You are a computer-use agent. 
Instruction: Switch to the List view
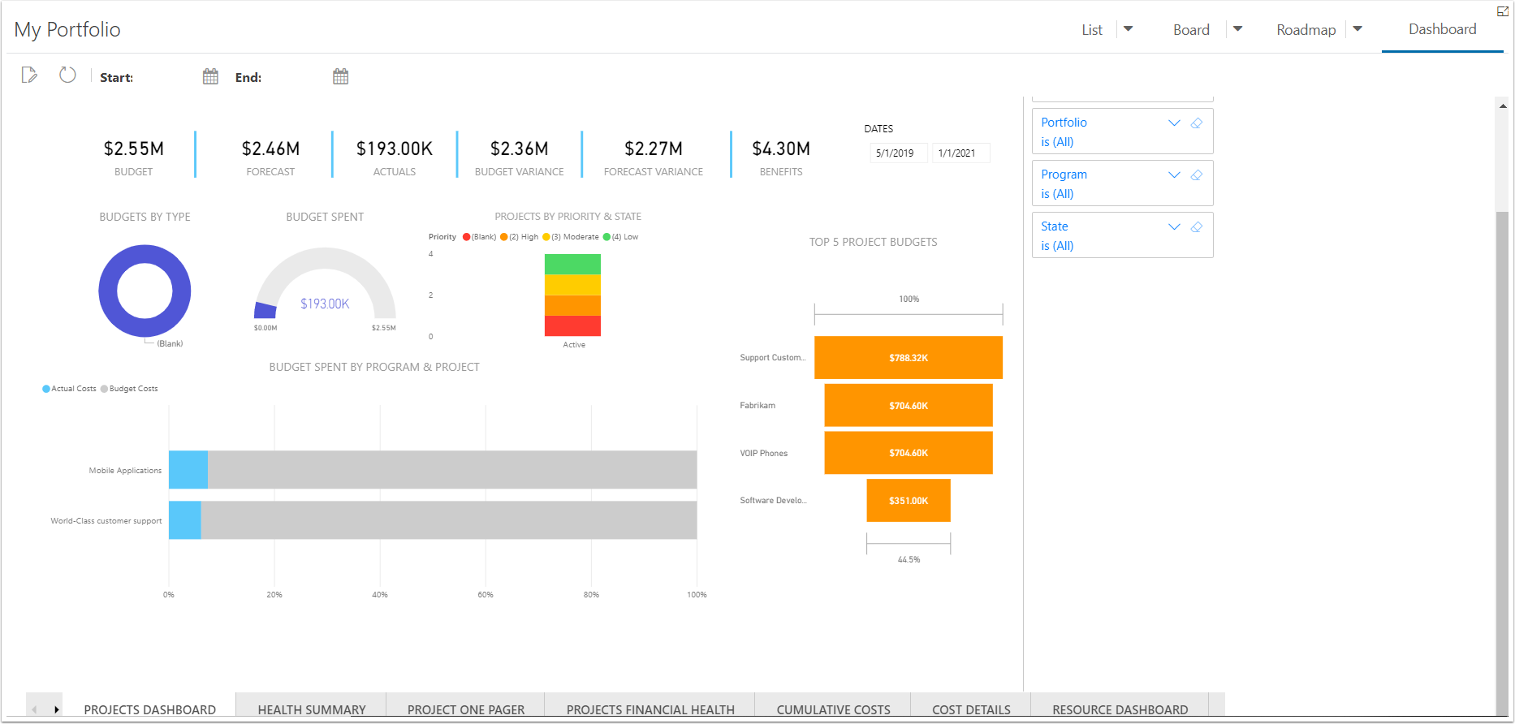(x=1092, y=30)
